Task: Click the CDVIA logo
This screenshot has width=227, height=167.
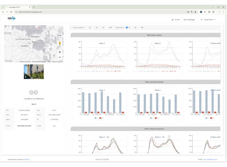Action: tap(12, 18)
